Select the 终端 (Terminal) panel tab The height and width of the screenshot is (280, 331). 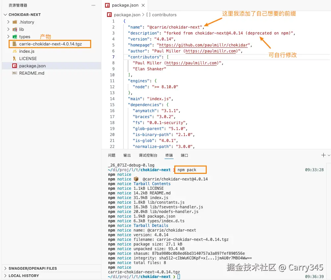169,155
